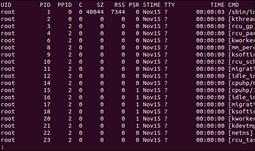The image size is (255, 151).
Task: Click the less pager colon prompt
Action: point(2,147)
